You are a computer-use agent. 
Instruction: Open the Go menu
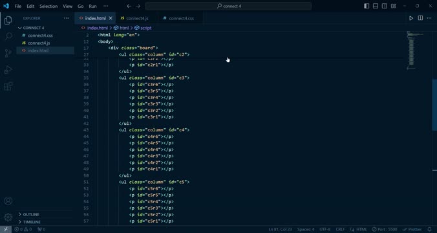tap(81, 6)
